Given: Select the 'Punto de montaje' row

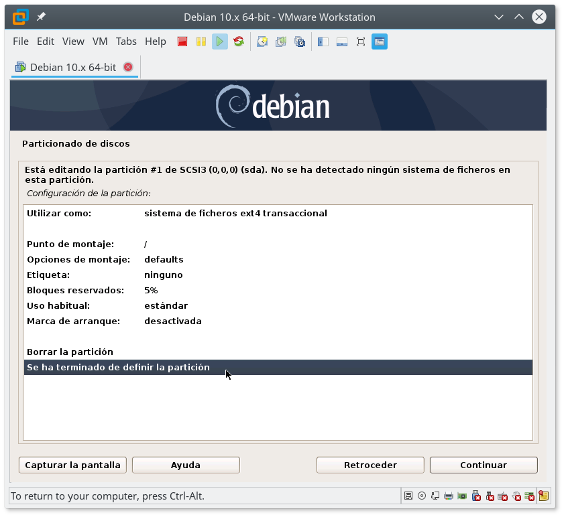Looking at the screenshot, I should click(x=278, y=244).
